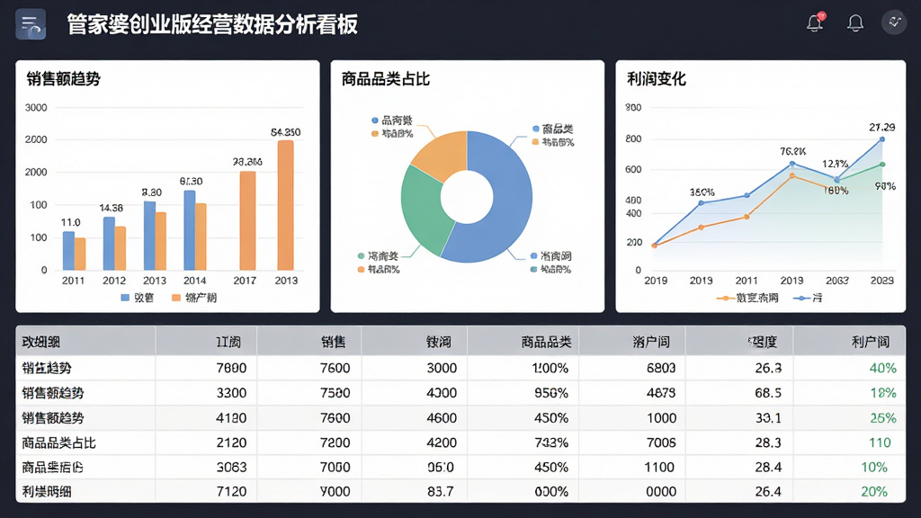Open the hamburger menu icon
The height and width of the screenshot is (518, 921).
[x=31, y=24]
